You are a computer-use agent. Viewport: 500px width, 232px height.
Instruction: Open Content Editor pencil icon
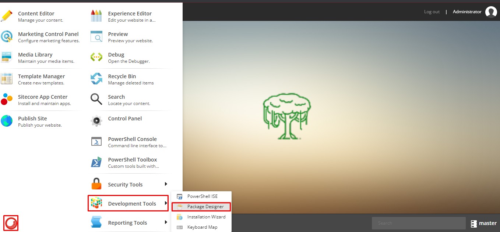7,17
